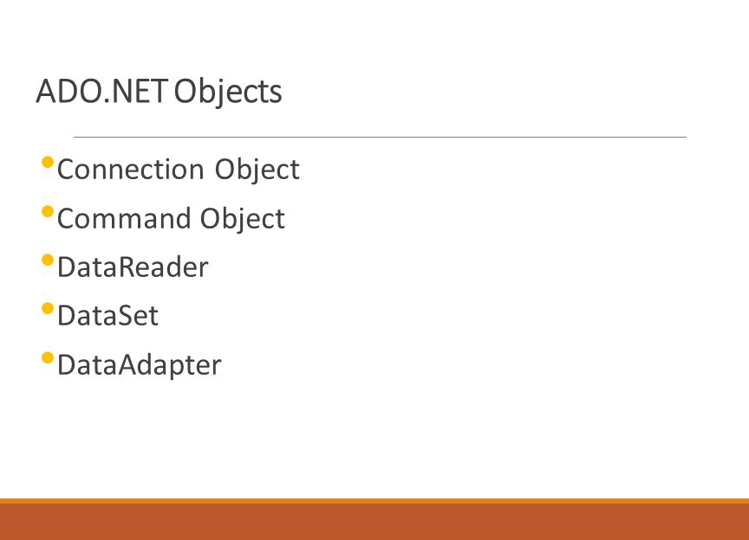749x540 pixels.
Task: Select the DataSet bullet text
Action: tap(108, 316)
